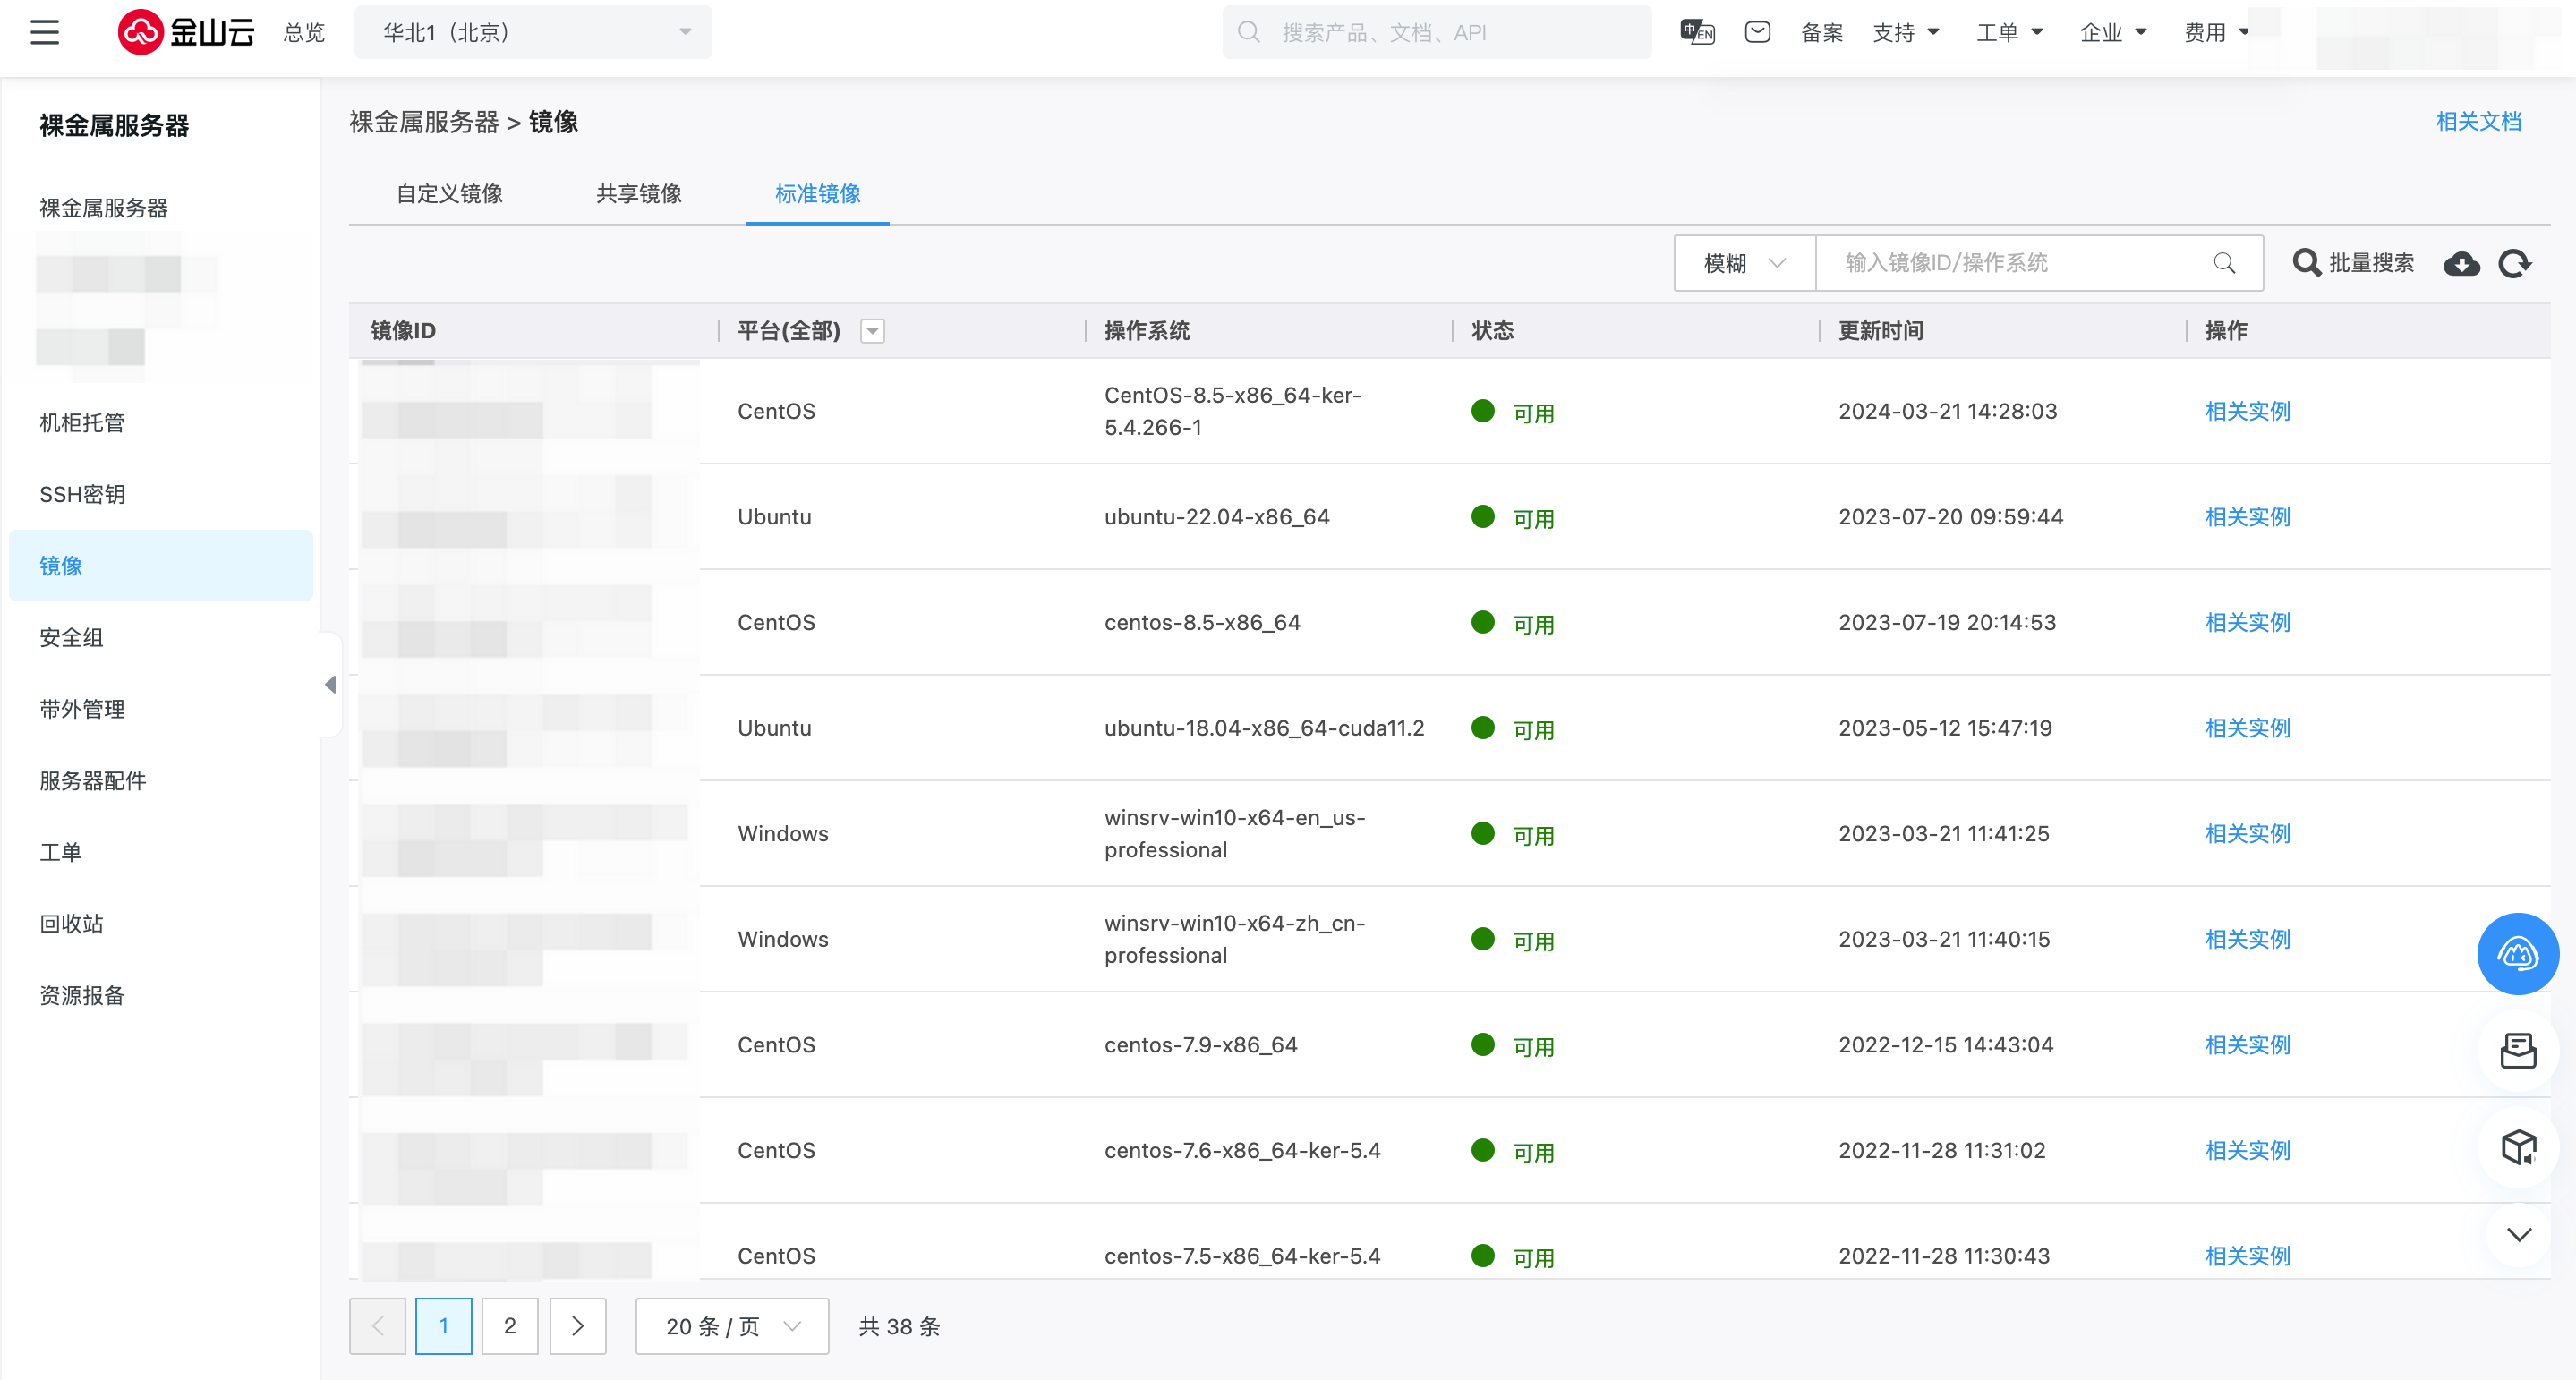Screen dimensions: 2576x1380
Task: Go to page 2 of results
Action: tap(510, 1326)
